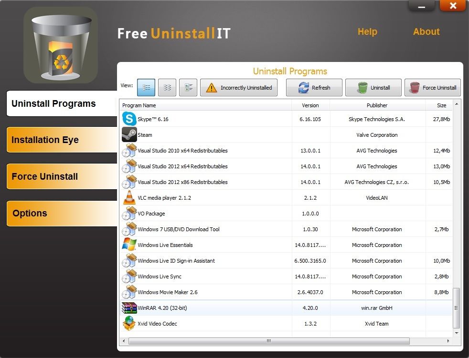
Task: Sort by the Publisher column header
Action: coord(377,105)
